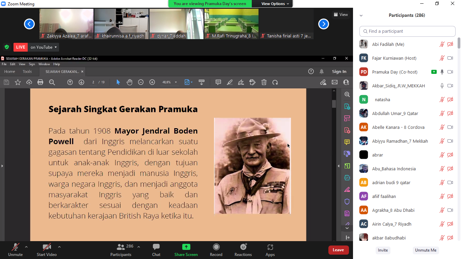Open the Apps panel
Viewport: 461px width, 259px height.
270,250
